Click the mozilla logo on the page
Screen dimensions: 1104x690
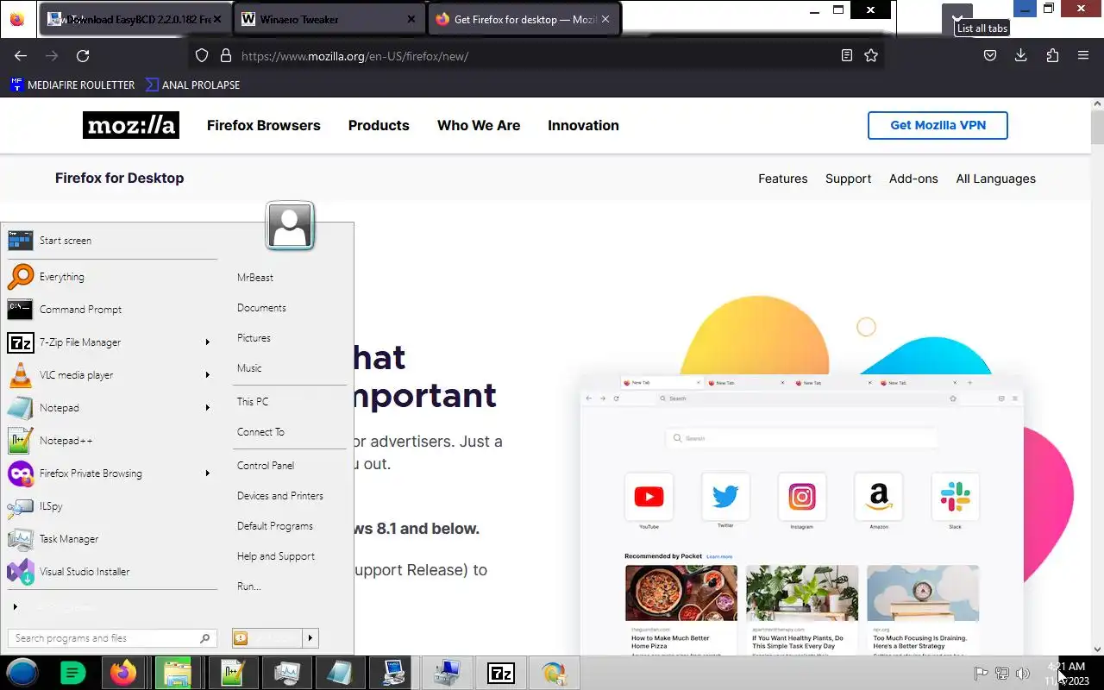[131, 125]
